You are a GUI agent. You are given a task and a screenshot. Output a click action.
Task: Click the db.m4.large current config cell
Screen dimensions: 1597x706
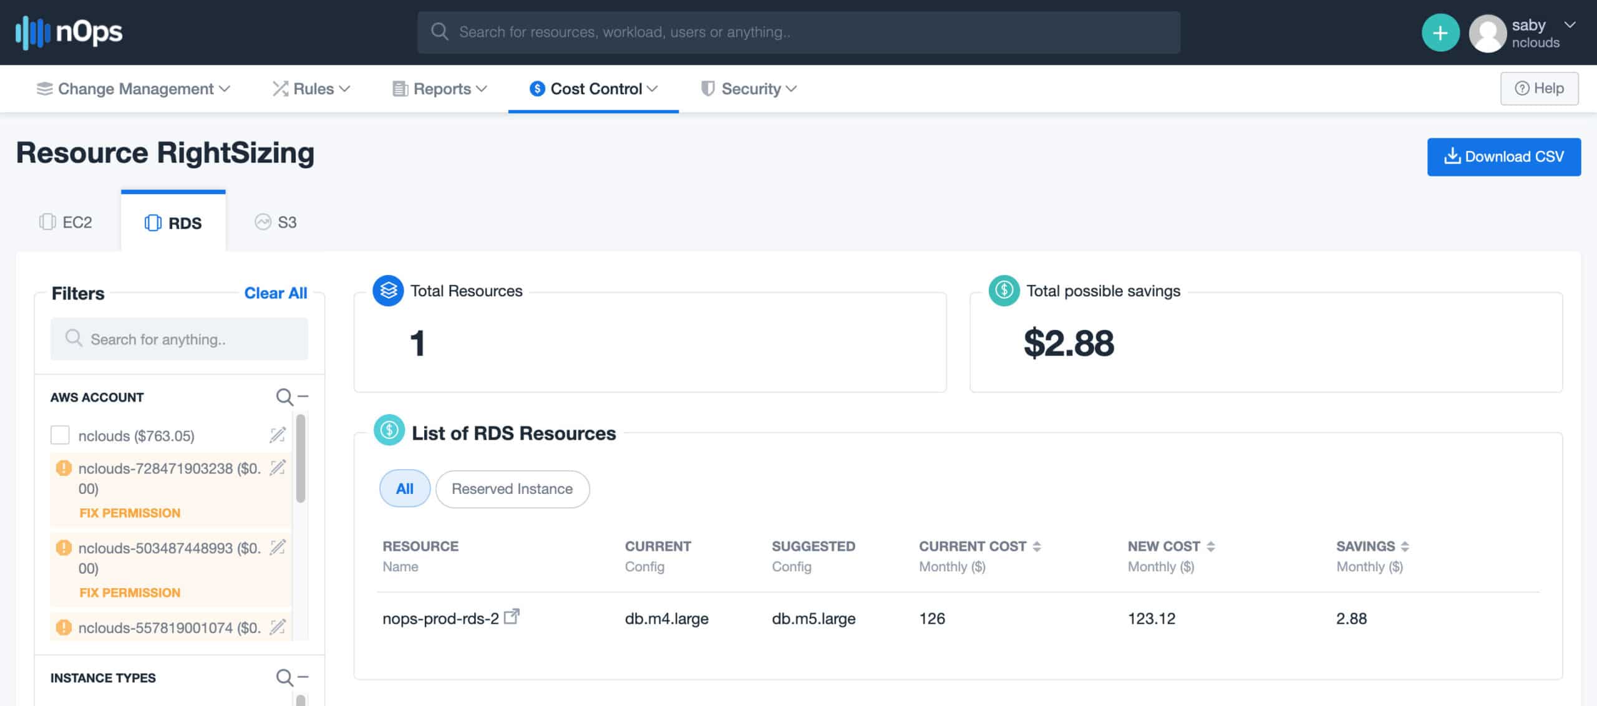tap(666, 619)
